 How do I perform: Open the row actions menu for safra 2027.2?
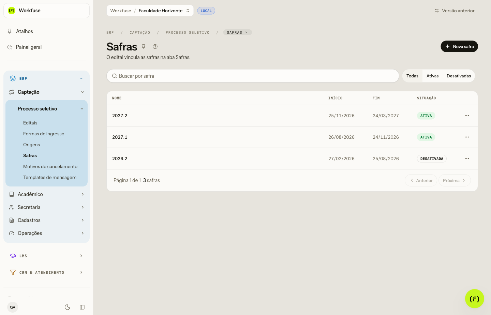pyautogui.click(x=467, y=116)
